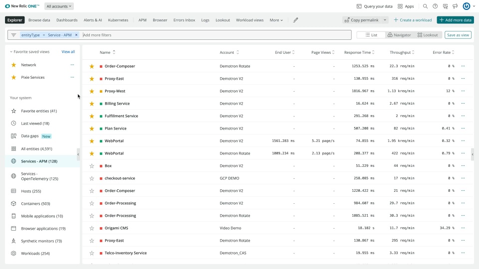Favorite the Origami CMS star

click(92, 228)
